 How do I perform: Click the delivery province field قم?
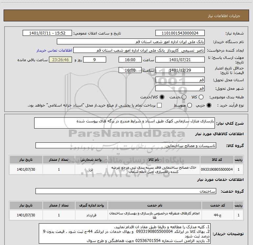pyautogui.click(x=180, y=80)
